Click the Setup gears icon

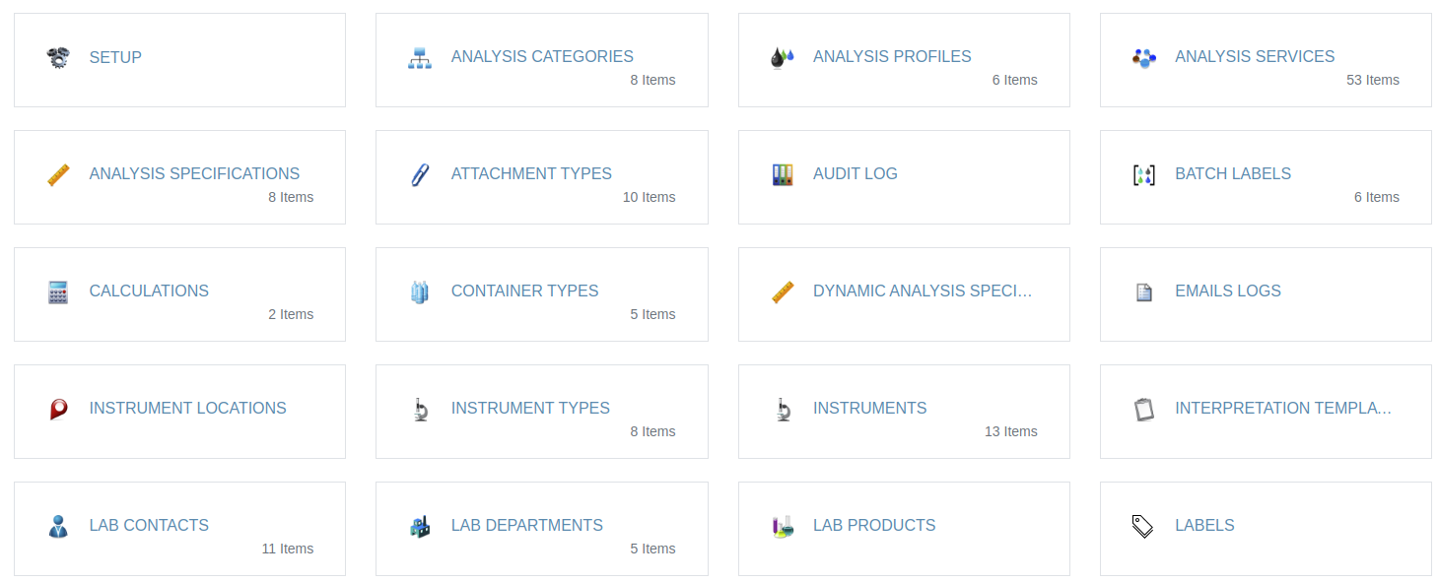(x=58, y=57)
